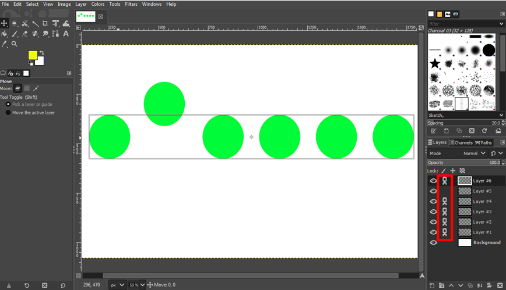Open the Undo History tab
The image size is (506, 290).
pos(18,73)
